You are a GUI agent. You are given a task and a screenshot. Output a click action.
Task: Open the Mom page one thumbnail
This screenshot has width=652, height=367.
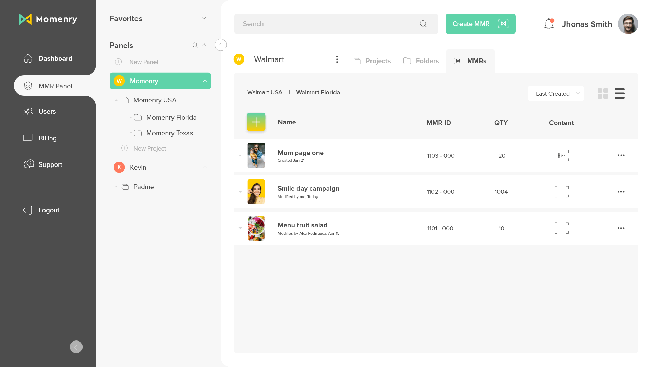(x=256, y=156)
